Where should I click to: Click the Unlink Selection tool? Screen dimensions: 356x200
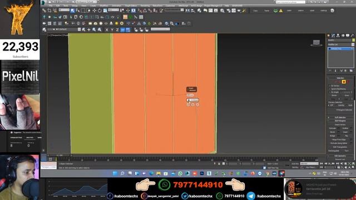pos(50,11)
